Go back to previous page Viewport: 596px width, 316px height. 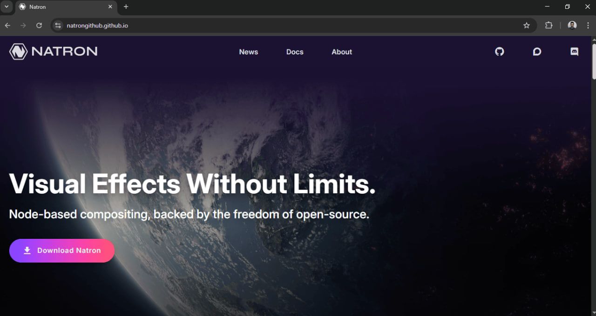pos(7,26)
